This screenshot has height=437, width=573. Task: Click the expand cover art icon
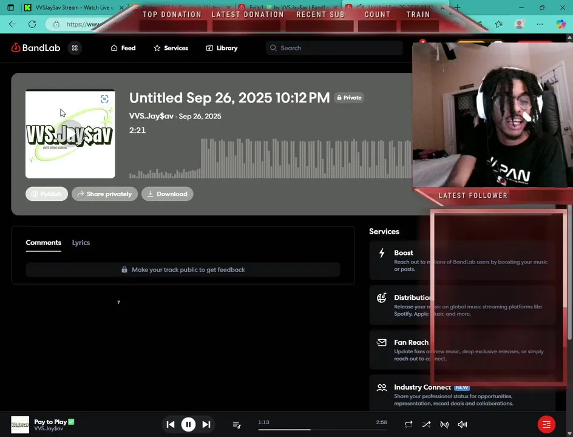pos(104,99)
